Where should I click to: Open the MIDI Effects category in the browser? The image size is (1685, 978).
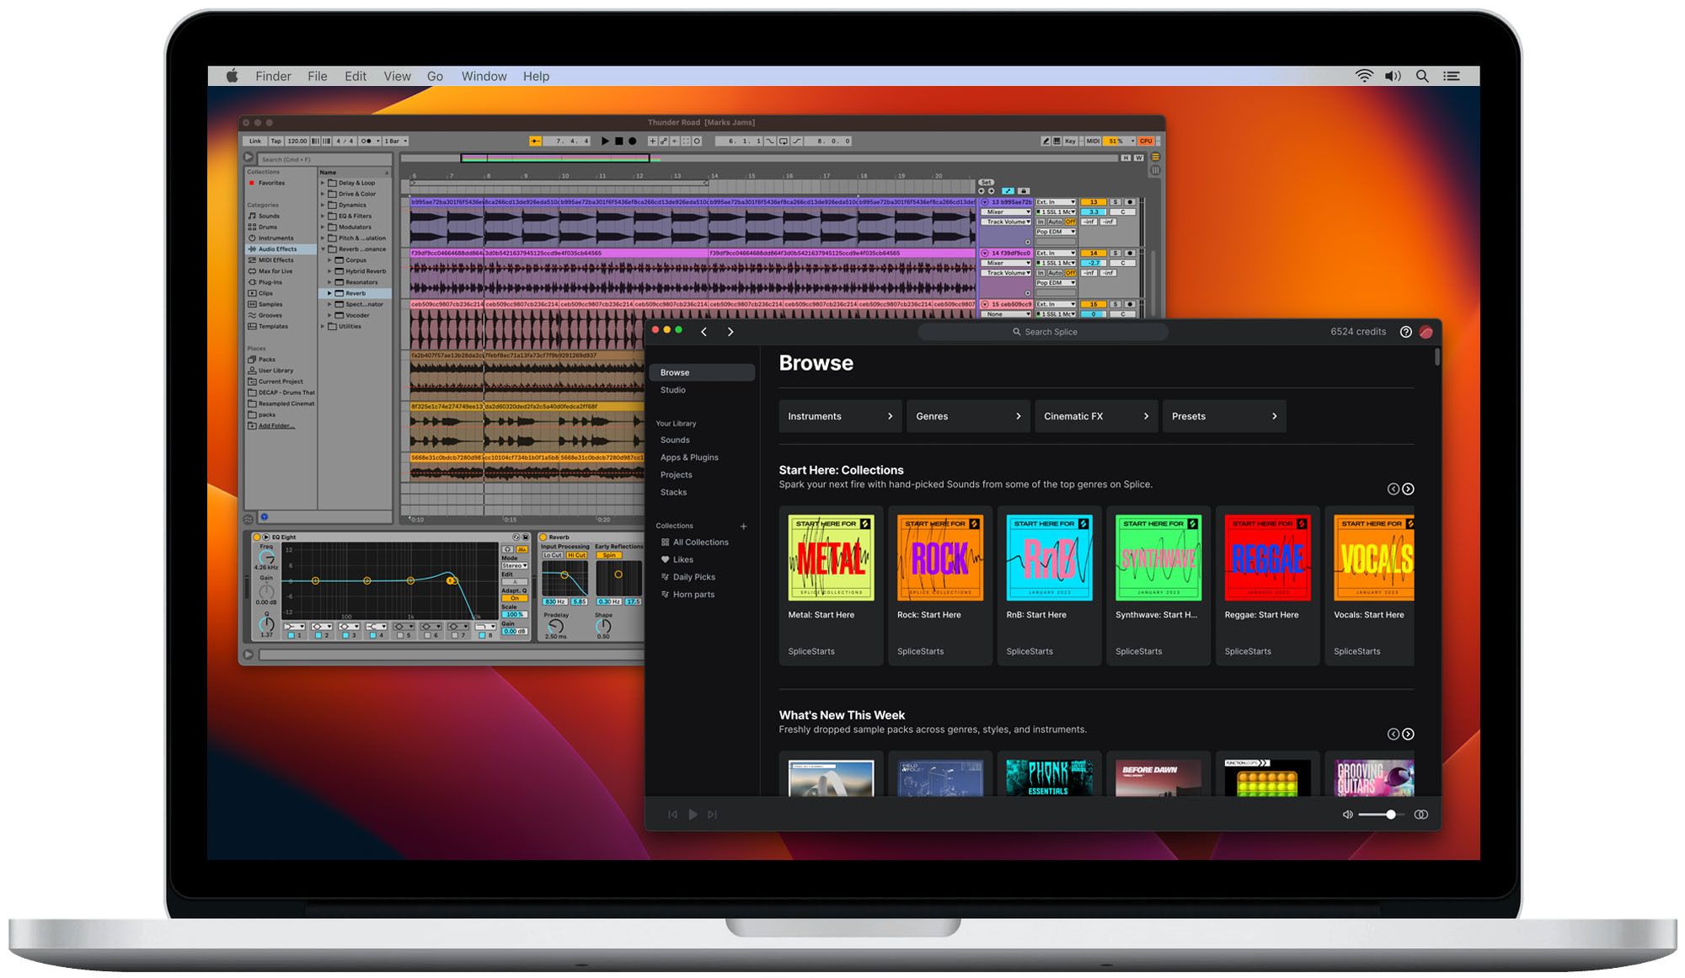[x=276, y=259]
